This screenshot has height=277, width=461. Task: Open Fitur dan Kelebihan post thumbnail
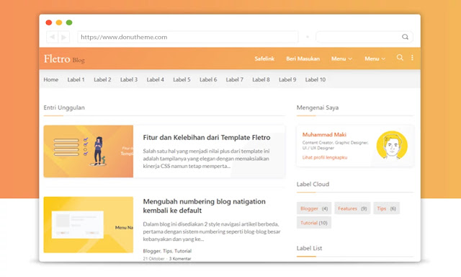coord(88,151)
